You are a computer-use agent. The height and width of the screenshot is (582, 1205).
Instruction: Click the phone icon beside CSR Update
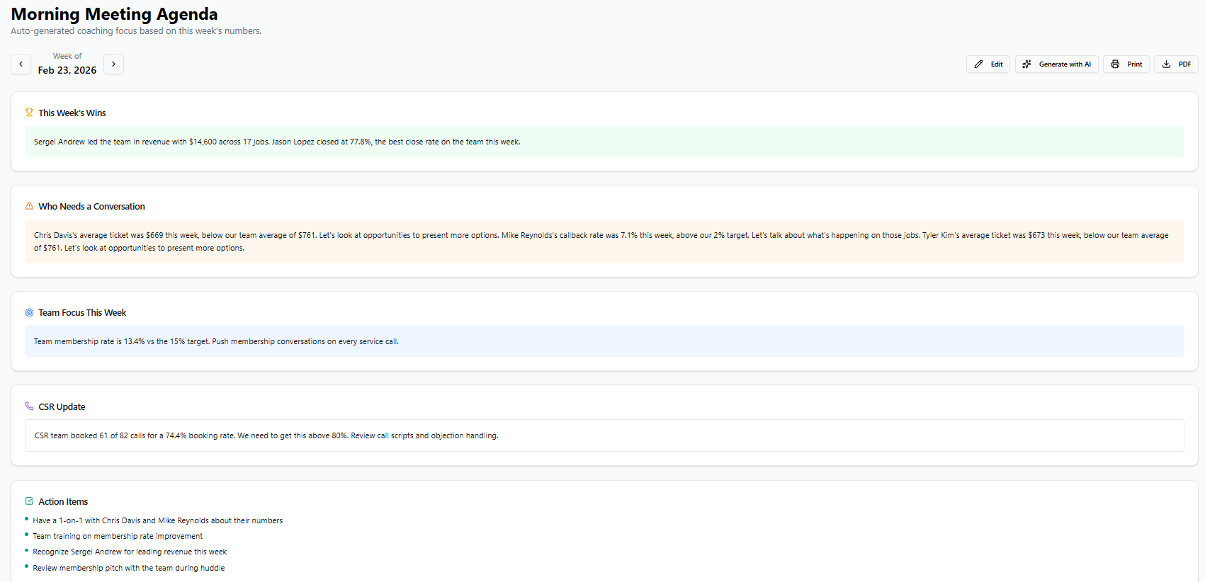[x=29, y=406]
